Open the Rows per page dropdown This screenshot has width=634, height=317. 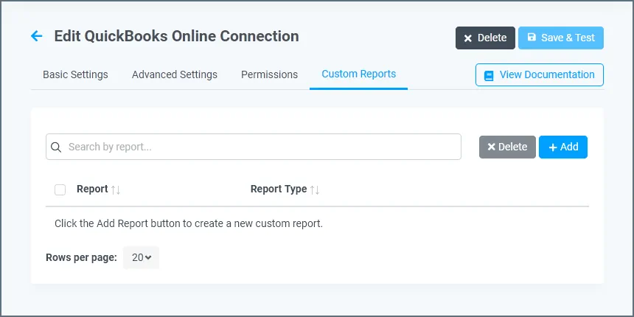[141, 257]
